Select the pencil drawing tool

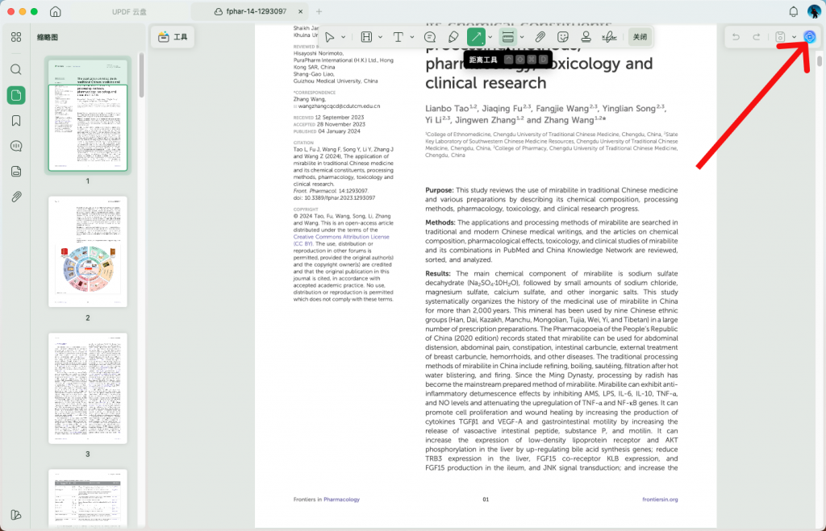pyautogui.click(x=453, y=37)
